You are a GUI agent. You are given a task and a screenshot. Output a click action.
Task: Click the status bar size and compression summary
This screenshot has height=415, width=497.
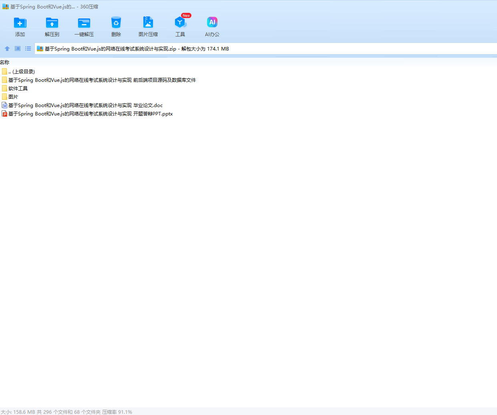[x=66, y=412]
